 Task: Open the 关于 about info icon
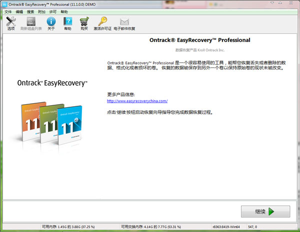(x=51, y=21)
